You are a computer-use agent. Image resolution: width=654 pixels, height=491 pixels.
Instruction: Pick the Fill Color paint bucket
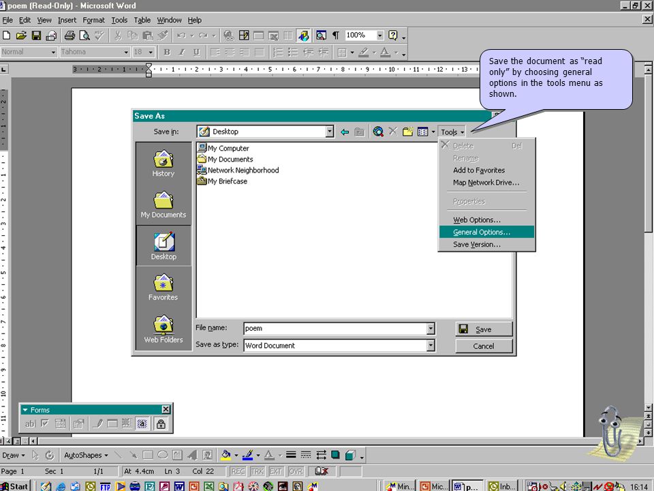225,455
